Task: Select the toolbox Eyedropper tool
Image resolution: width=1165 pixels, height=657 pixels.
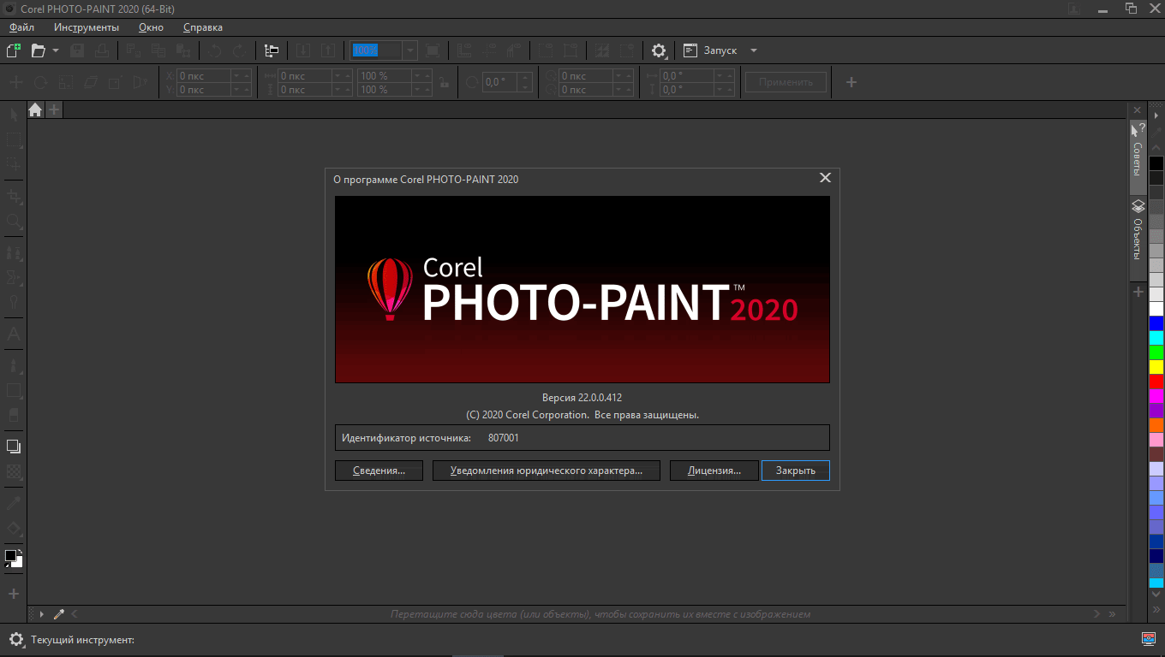Action: 14,503
